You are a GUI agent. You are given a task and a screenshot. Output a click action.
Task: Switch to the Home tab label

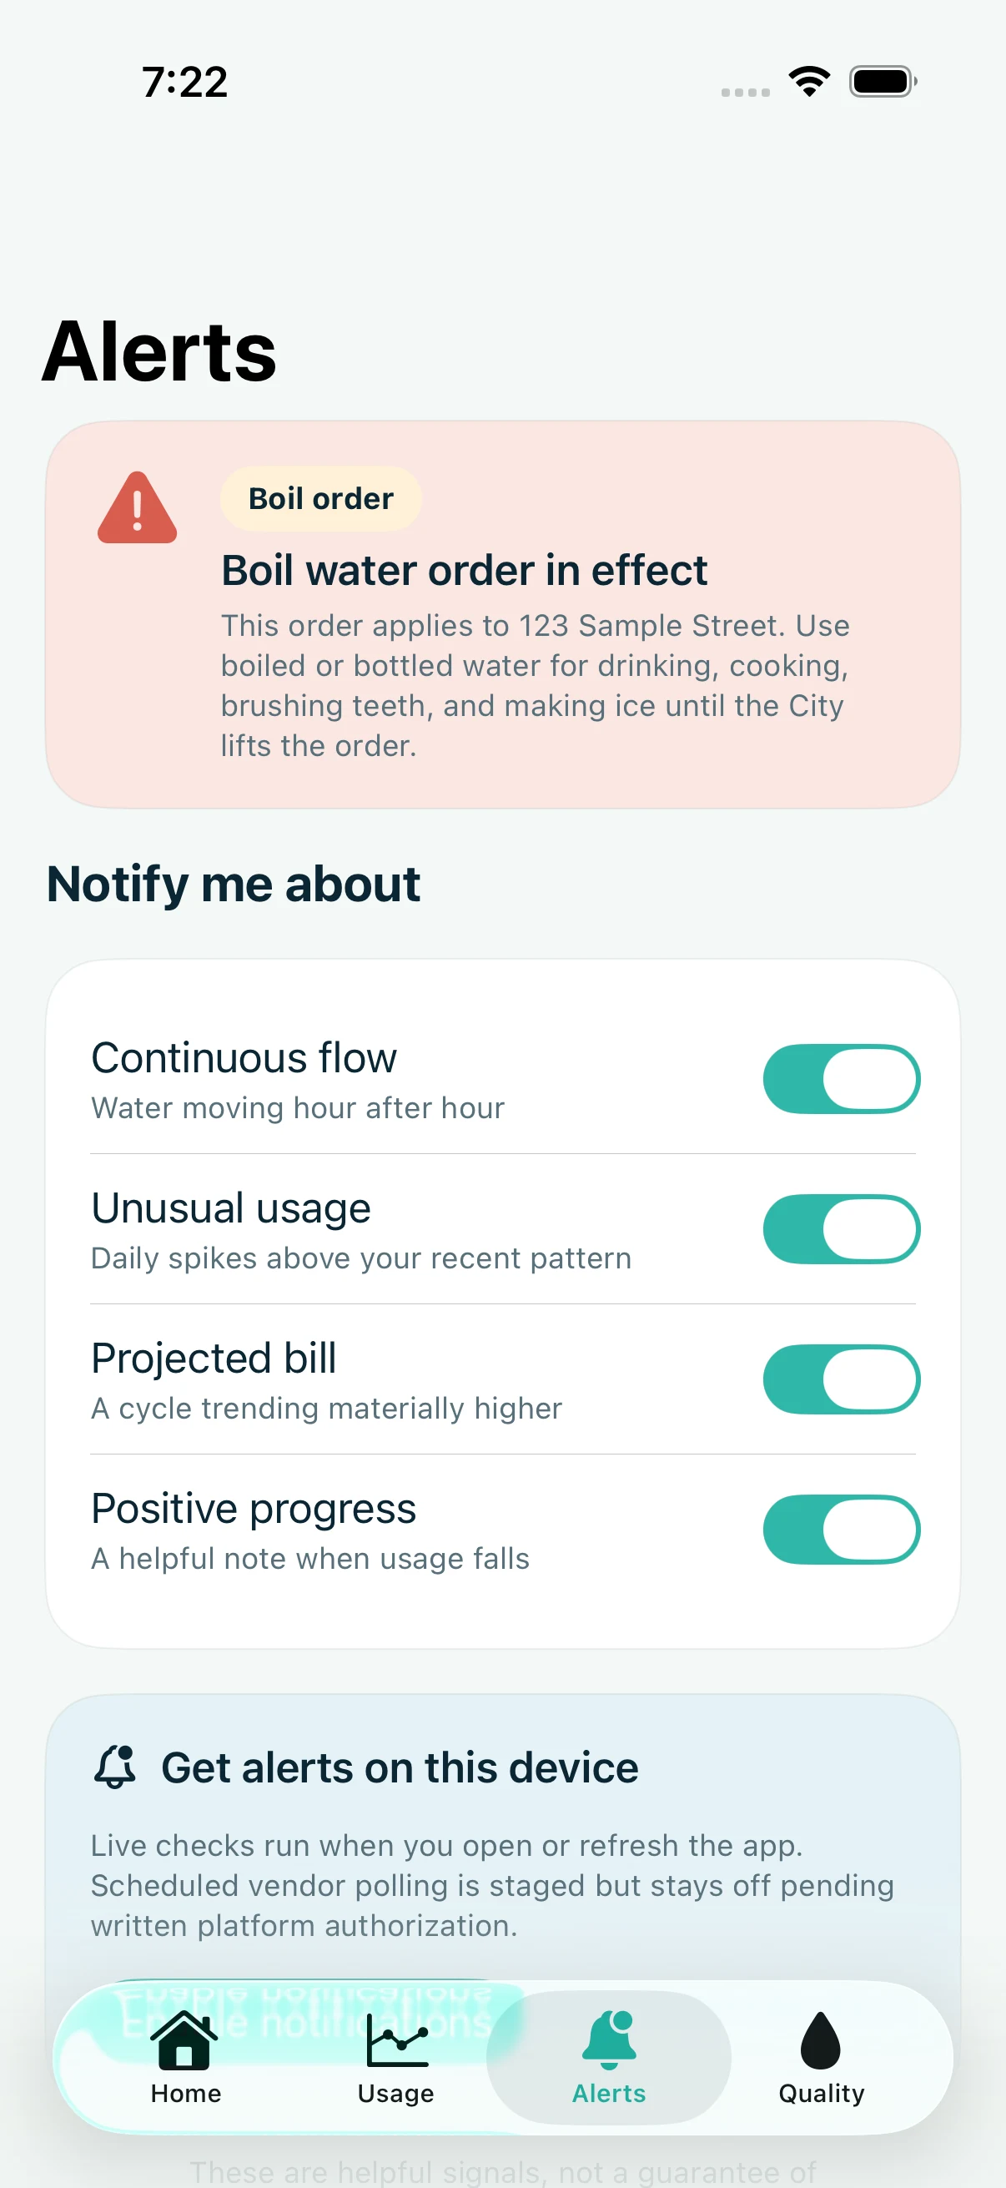click(186, 2094)
